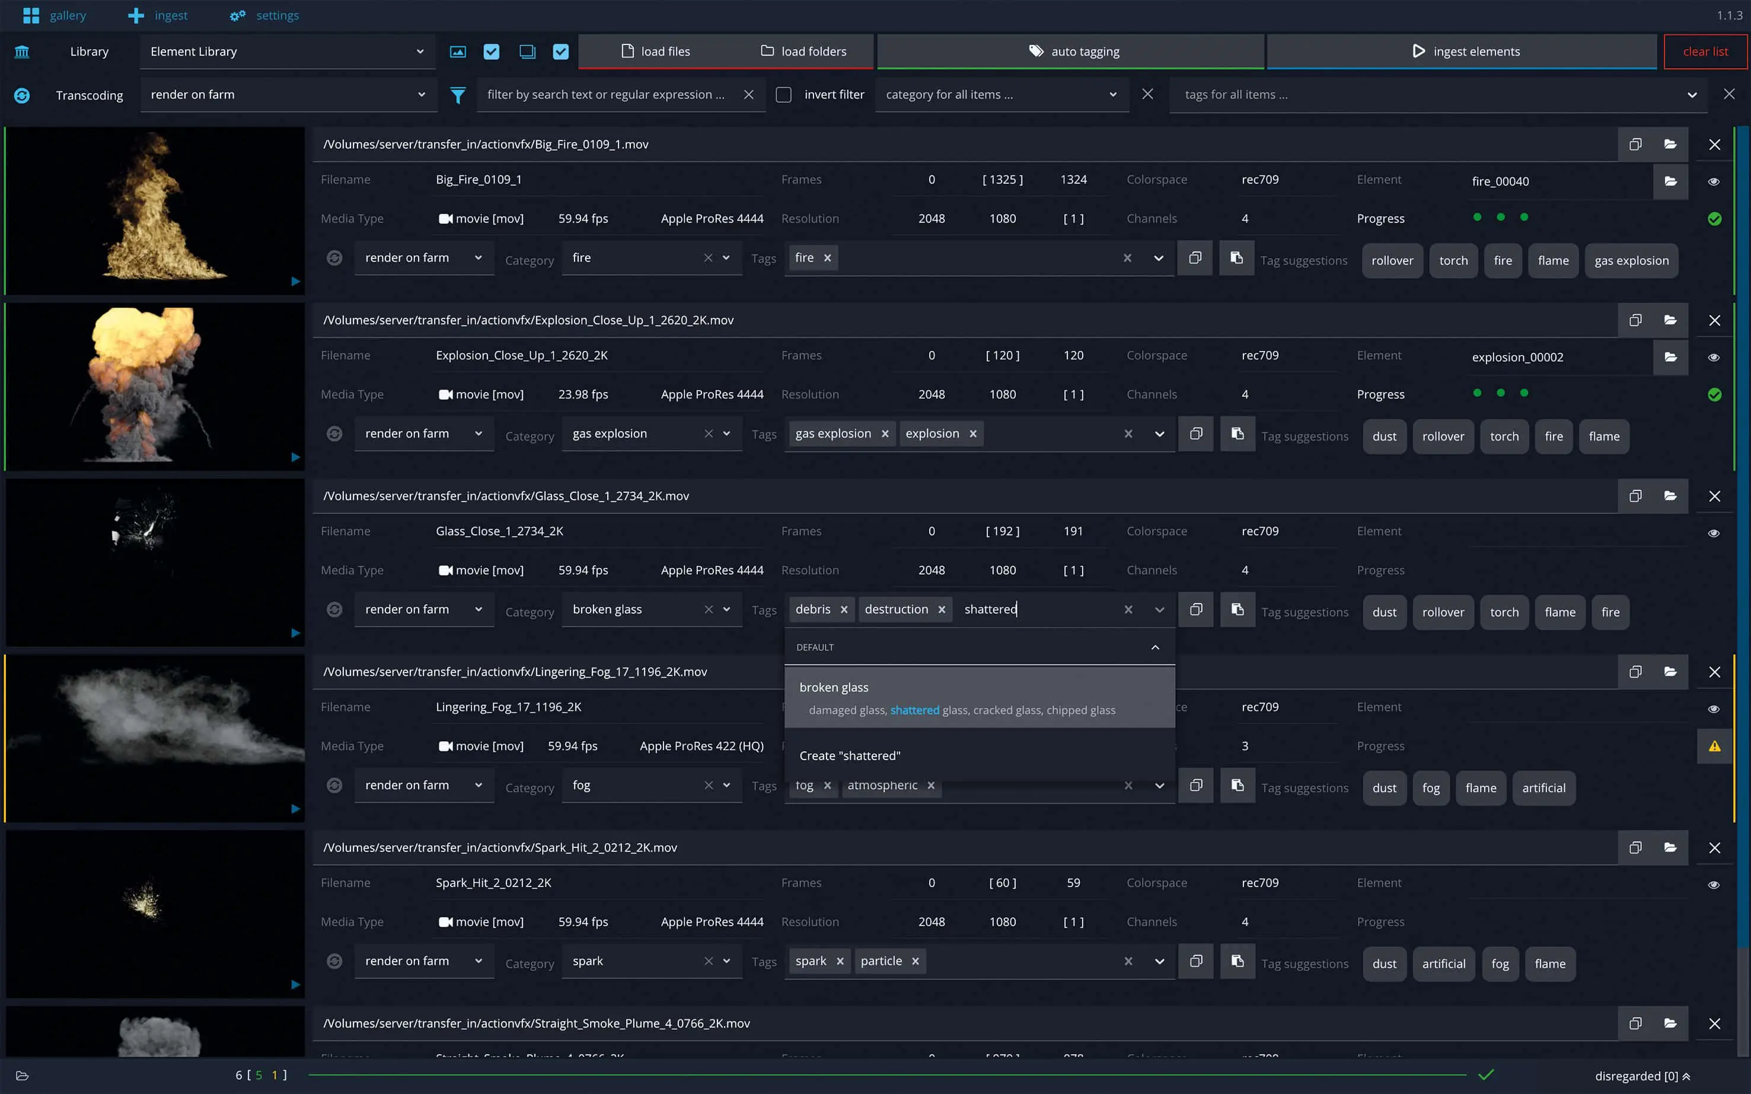
Task: Toggle the image view checkbox in toolbar
Action: (x=492, y=52)
